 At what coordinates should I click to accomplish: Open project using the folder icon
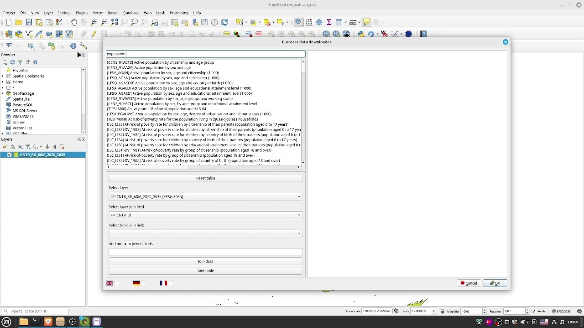coord(19,22)
